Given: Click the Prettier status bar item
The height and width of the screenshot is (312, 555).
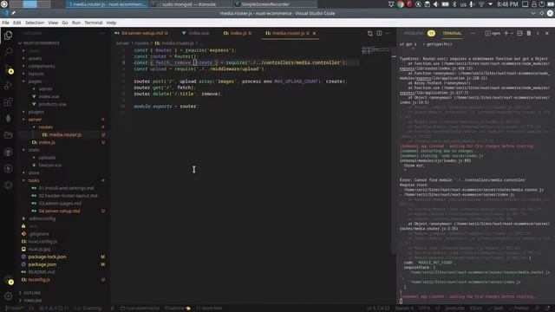Looking at the screenshot, I should 519,309.
